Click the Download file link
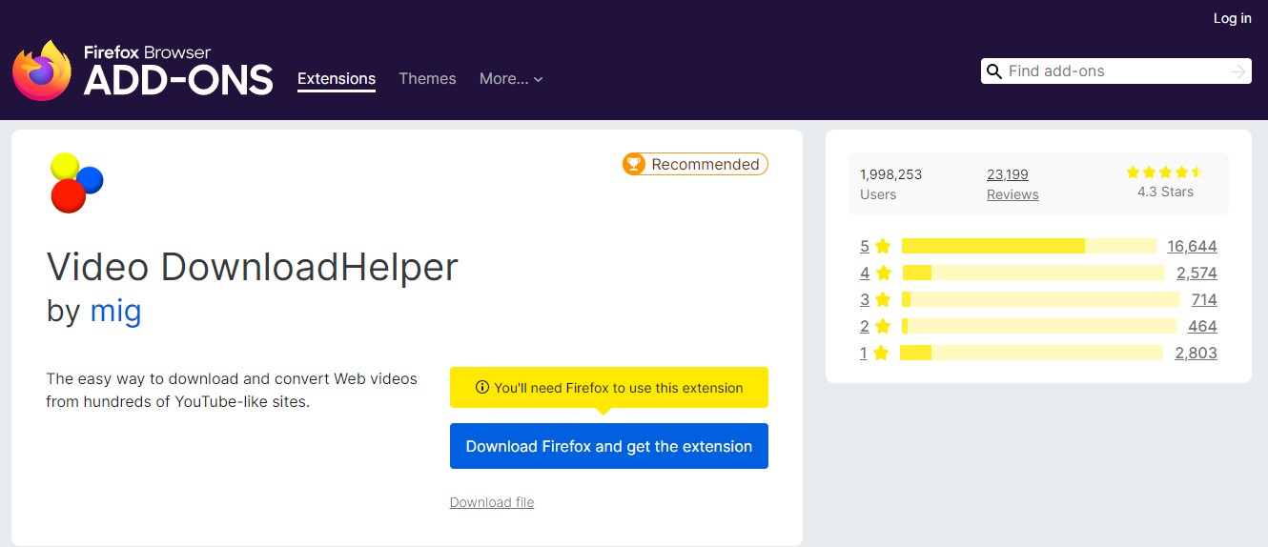The width and height of the screenshot is (1268, 547). coord(491,502)
